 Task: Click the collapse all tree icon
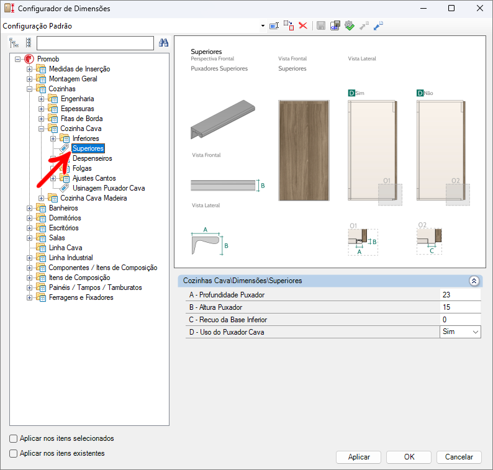pyautogui.click(x=28, y=43)
